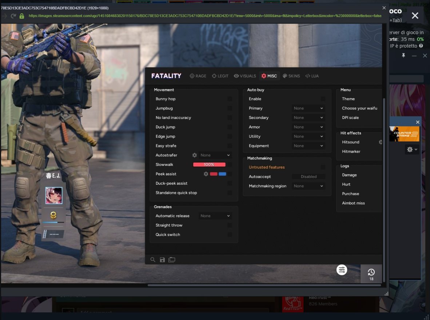Image resolution: width=430 pixels, height=320 pixels.
Task: Open the gear dropdown beside Counter-Strike 2 banner
Action: point(411,149)
